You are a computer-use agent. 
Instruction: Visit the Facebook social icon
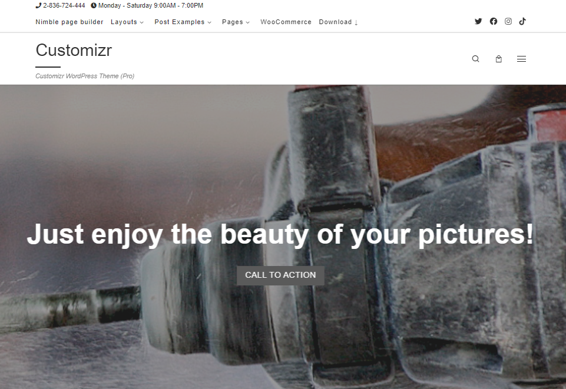pyautogui.click(x=494, y=21)
